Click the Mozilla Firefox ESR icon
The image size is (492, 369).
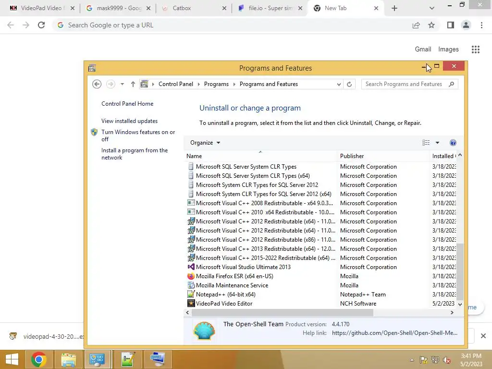click(x=191, y=276)
